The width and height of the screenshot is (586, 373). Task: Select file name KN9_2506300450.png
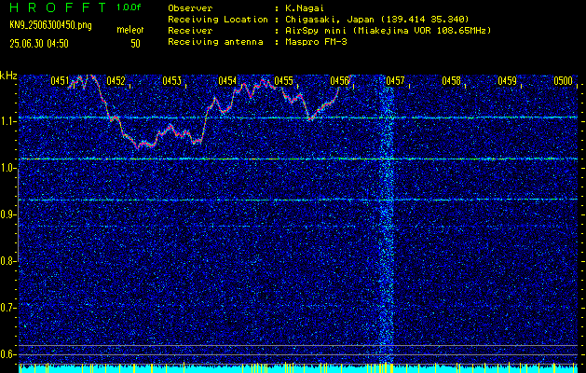(x=50, y=26)
